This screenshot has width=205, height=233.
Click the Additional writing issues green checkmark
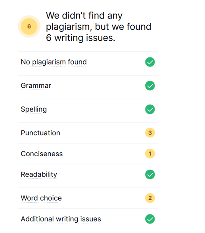coord(150,219)
